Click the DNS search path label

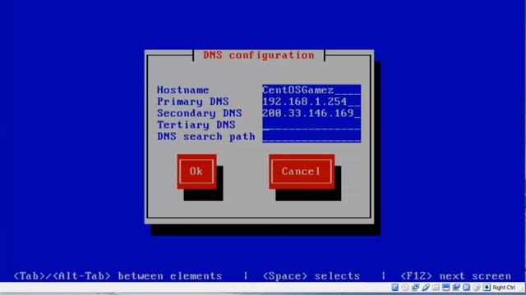pyautogui.click(x=206, y=137)
